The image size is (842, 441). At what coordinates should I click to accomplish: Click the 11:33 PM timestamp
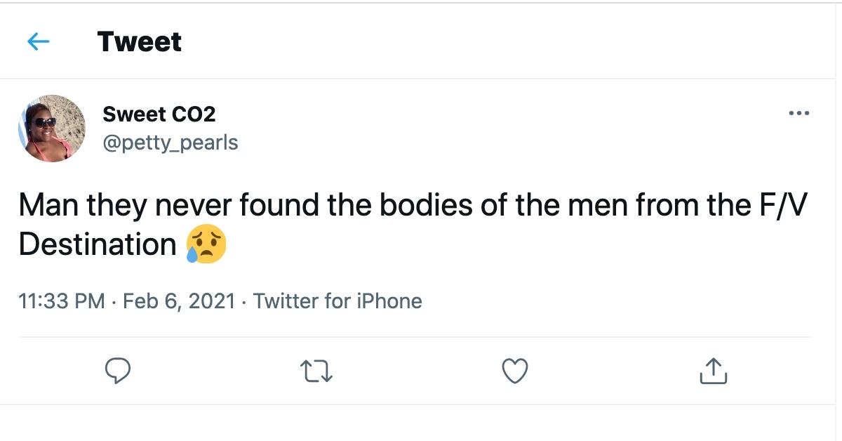(62, 301)
